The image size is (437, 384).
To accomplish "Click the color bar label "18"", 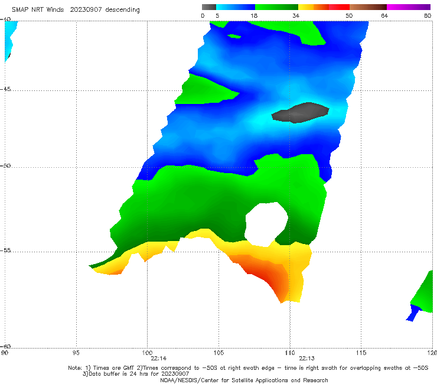I will click(x=254, y=16).
